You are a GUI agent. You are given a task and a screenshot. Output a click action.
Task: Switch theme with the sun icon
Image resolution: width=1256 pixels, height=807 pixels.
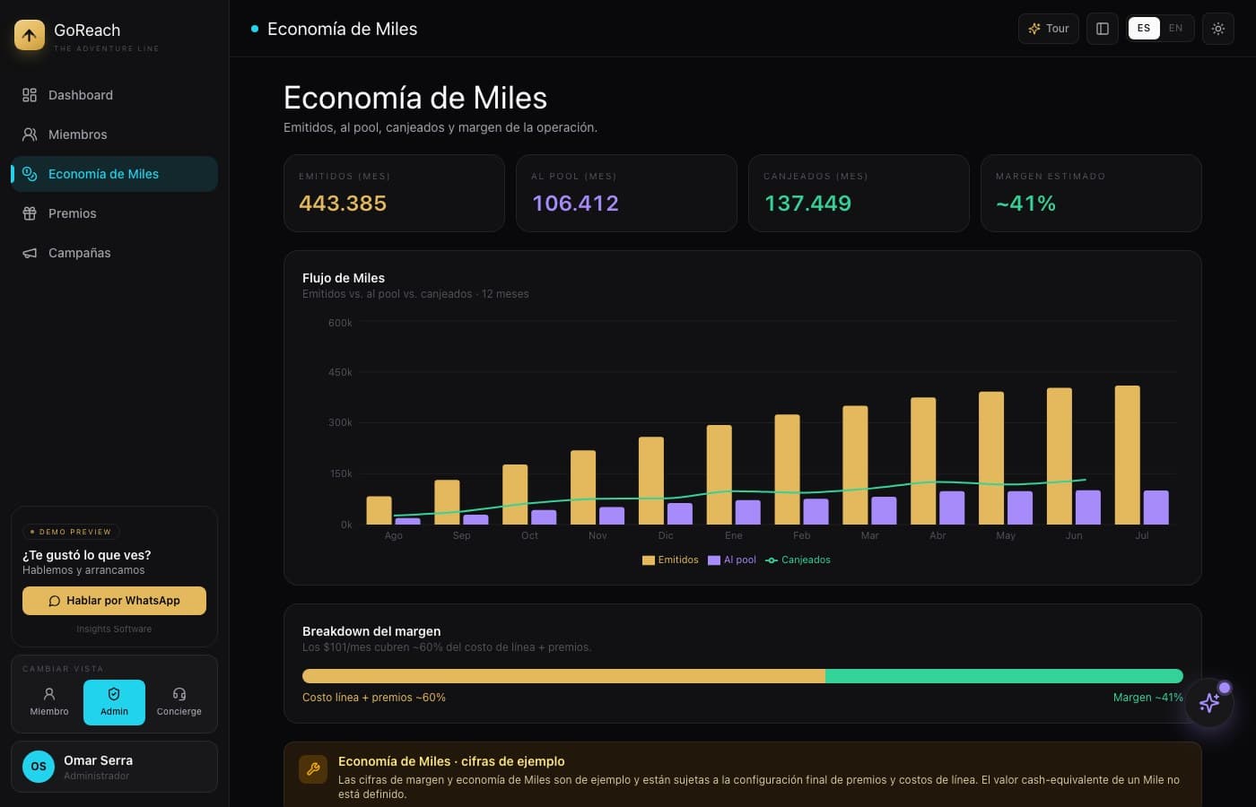1218,29
